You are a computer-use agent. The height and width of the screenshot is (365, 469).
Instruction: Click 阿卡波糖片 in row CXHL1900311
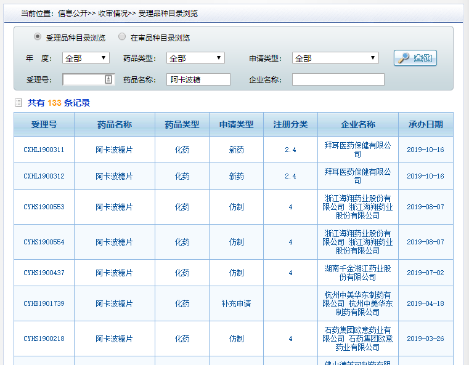coord(114,150)
